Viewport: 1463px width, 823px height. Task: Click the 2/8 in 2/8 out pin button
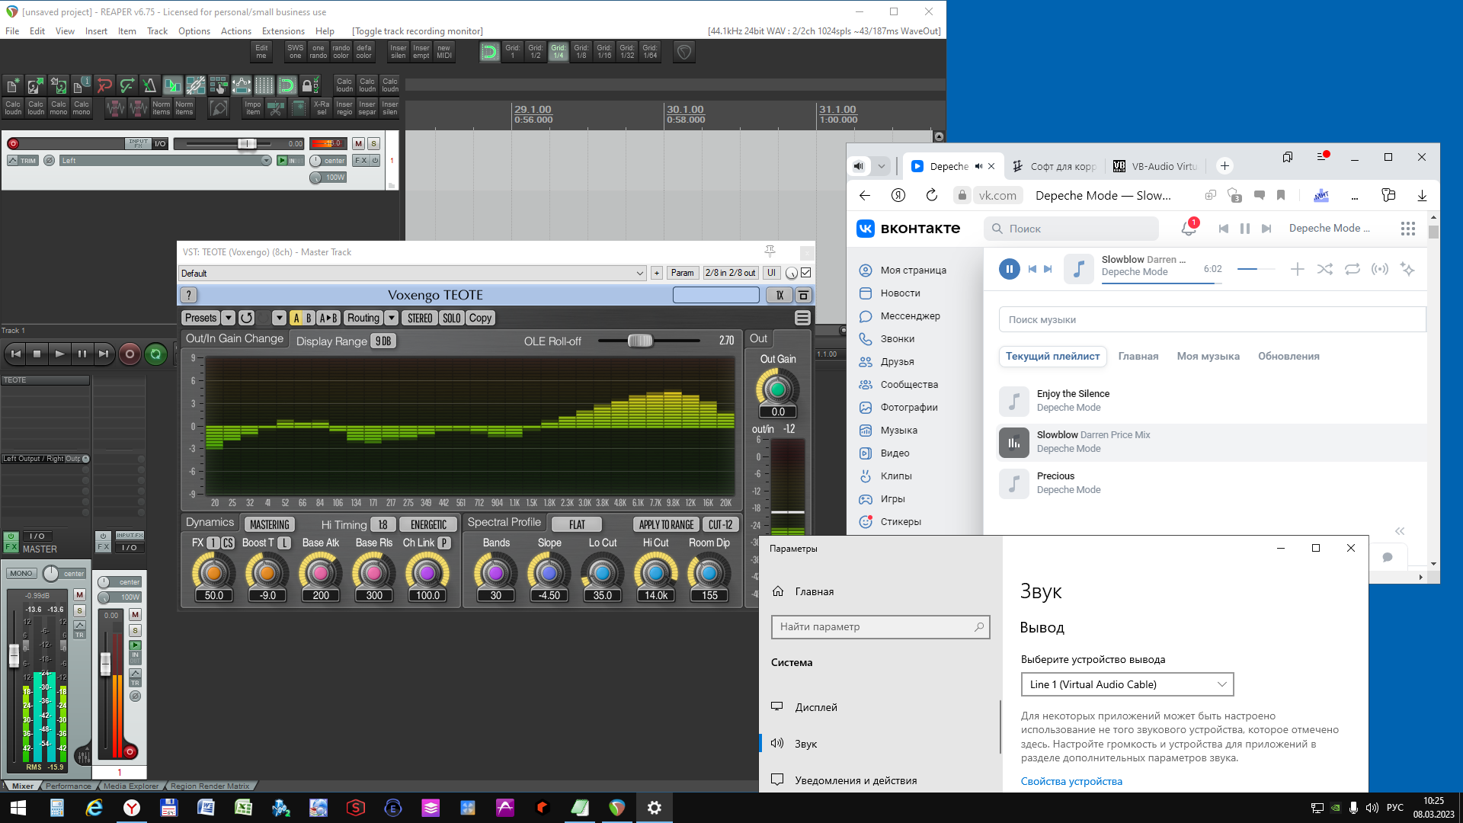click(x=730, y=273)
